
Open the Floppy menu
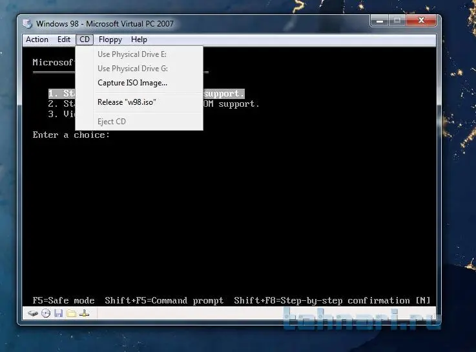pyautogui.click(x=110, y=39)
